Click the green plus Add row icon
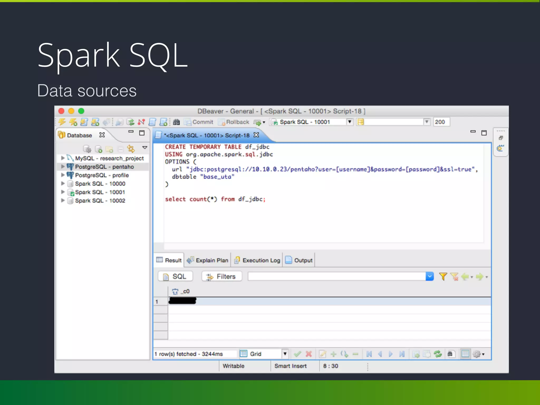Screen dimensions: 540x405 (334, 354)
